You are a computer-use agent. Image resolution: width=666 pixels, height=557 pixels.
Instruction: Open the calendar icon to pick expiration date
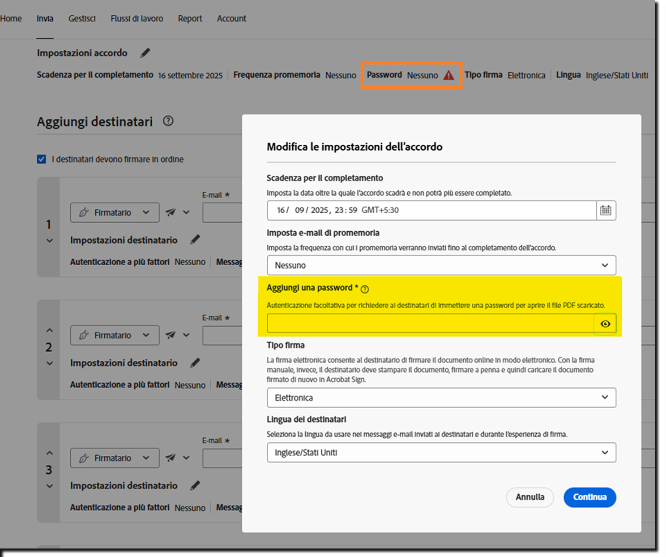coord(606,211)
